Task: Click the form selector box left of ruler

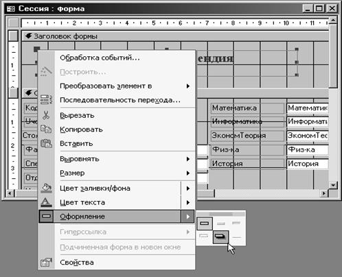Action: point(13,23)
